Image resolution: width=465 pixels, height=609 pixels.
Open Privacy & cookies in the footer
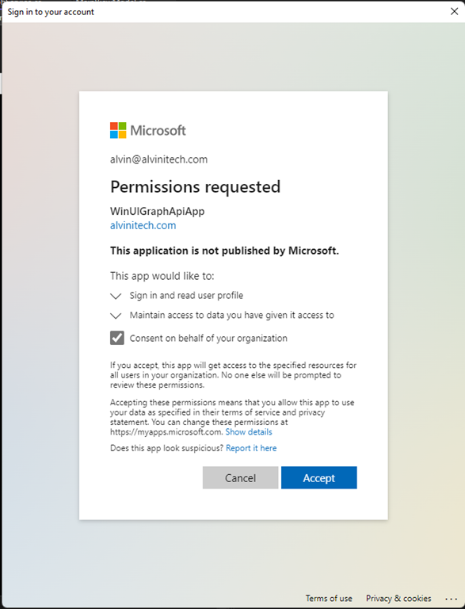pyautogui.click(x=398, y=598)
